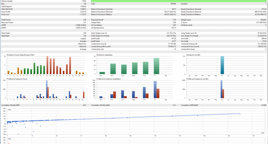
Task: Click the value "986.79 (34.19%)"
Action: coord(260,12)
